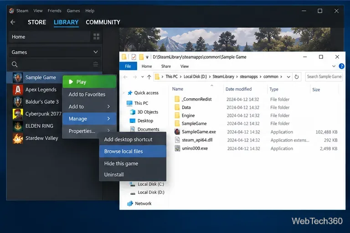Select the Data folder row
The image size is (350, 233).
click(x=256, y=107)
